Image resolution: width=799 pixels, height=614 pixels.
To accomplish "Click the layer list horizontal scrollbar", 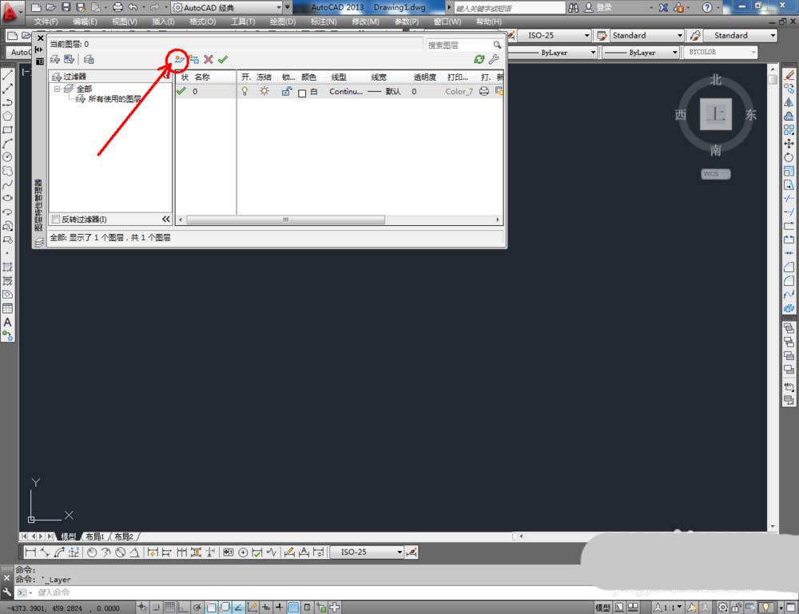I will point(285,220).
